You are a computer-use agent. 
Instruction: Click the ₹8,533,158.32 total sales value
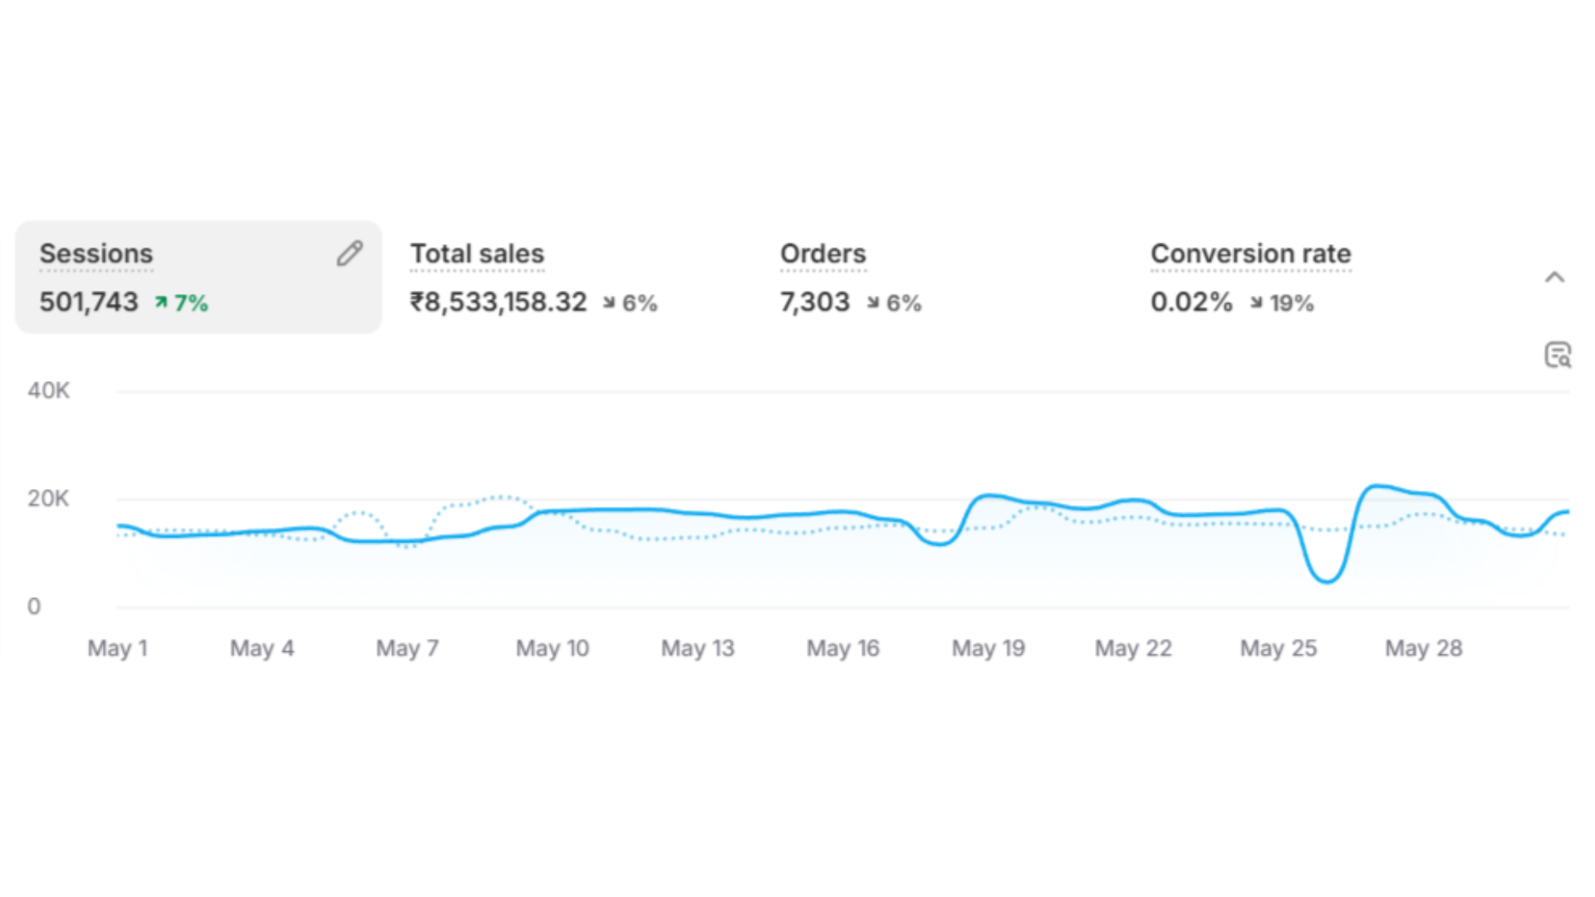point(498,302)
